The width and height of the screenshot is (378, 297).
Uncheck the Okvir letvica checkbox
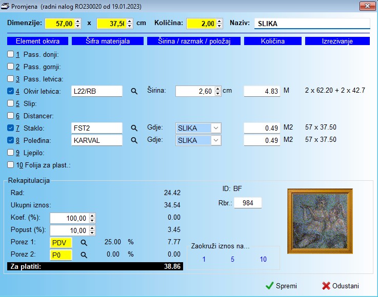pyautogui.click(x=11, y=91)
